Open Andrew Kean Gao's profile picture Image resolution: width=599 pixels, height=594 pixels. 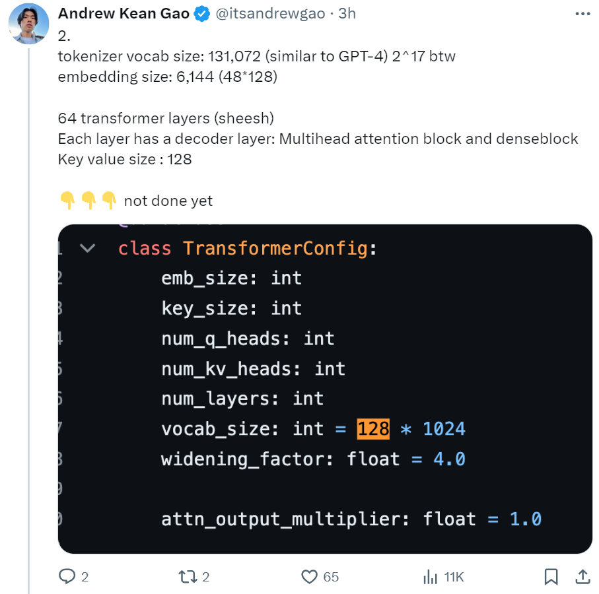pyautogui.click(x=28, y=24)
